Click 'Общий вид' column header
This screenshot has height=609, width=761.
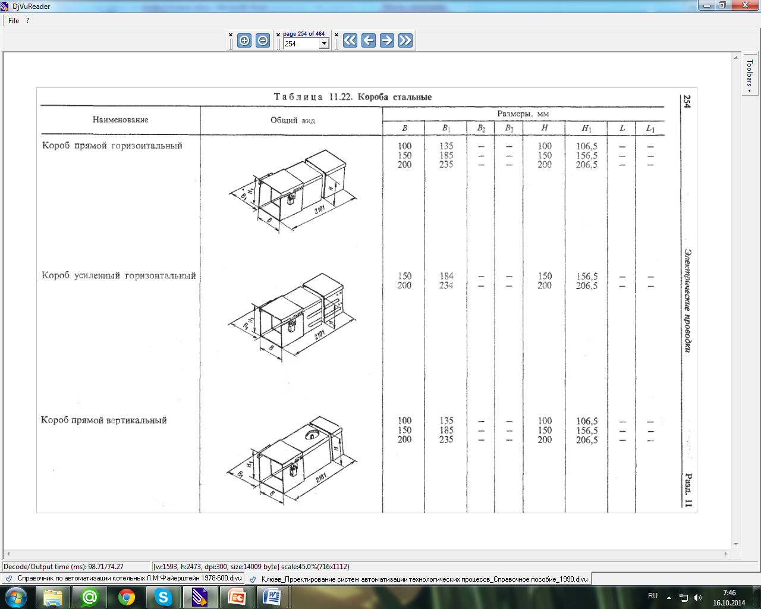[x=293, y=120]
